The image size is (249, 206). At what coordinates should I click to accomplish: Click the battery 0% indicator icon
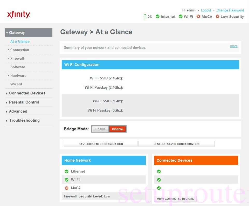145,16
